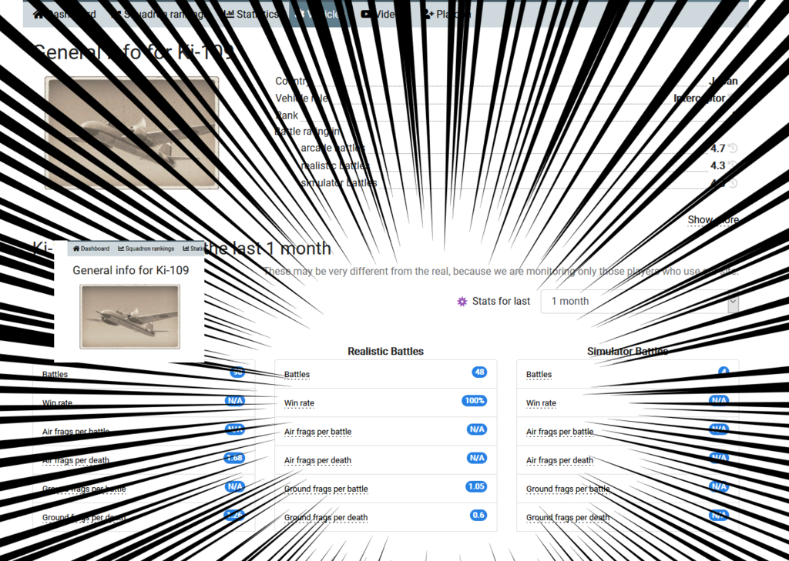This screenshot has width=789, height=561.
Task: Click the history icon next to rating 4.7
Action: click(x=734, y=149)
